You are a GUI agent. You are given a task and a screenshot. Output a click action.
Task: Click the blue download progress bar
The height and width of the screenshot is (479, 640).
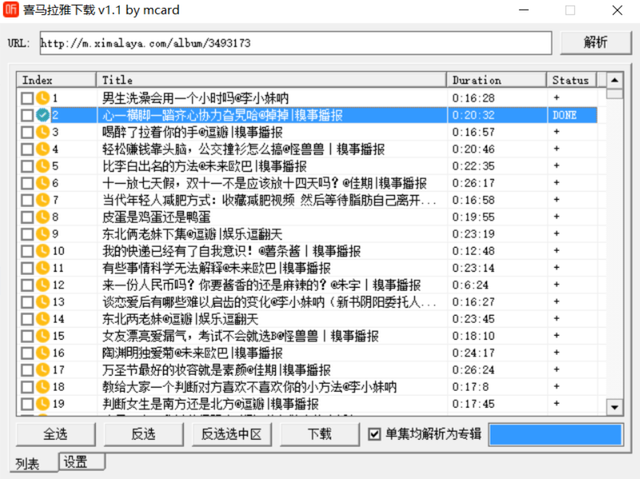555,434
